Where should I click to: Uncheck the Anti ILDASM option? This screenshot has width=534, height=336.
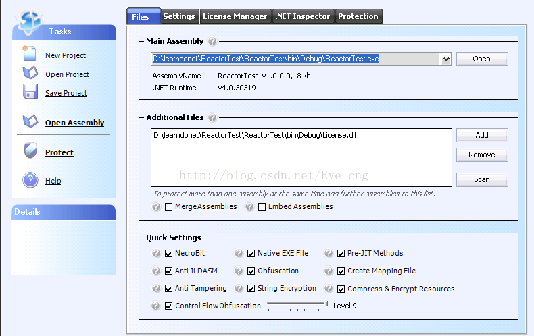pos(168,271)
